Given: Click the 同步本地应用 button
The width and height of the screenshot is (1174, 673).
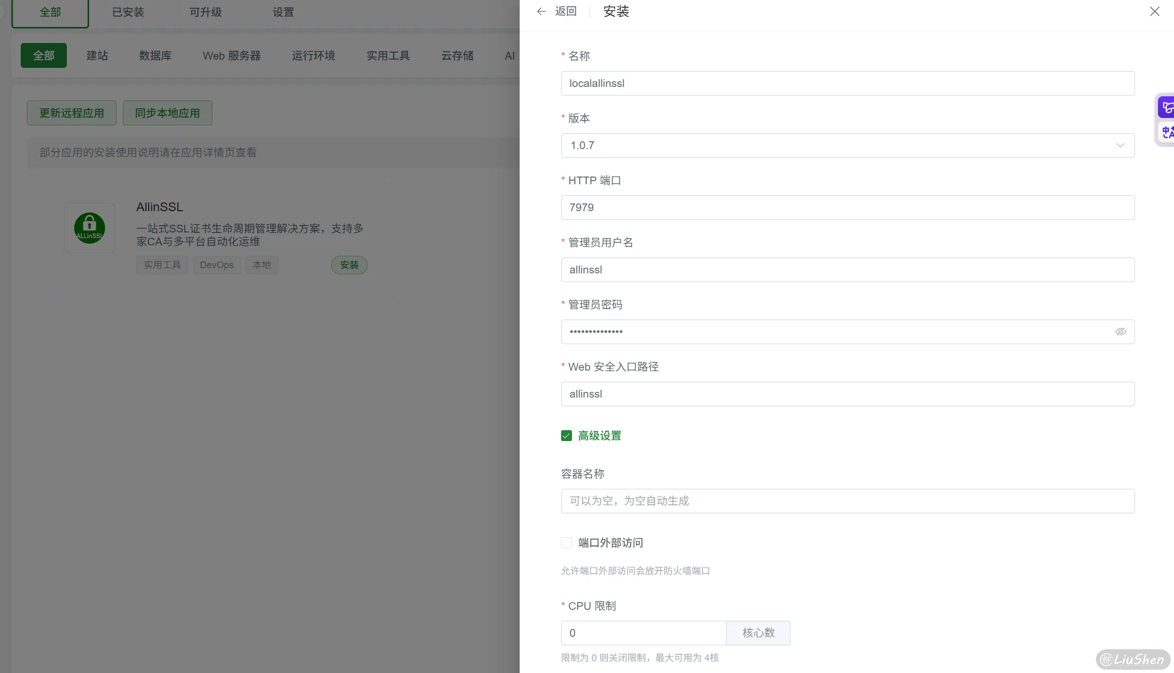Looking at the screenshot, I should coord(167,112).
